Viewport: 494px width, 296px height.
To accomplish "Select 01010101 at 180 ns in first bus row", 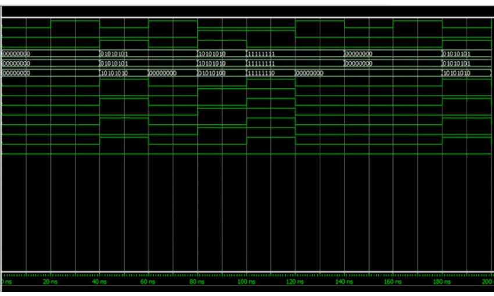I will pyautogui.click(x=456, y=54).
